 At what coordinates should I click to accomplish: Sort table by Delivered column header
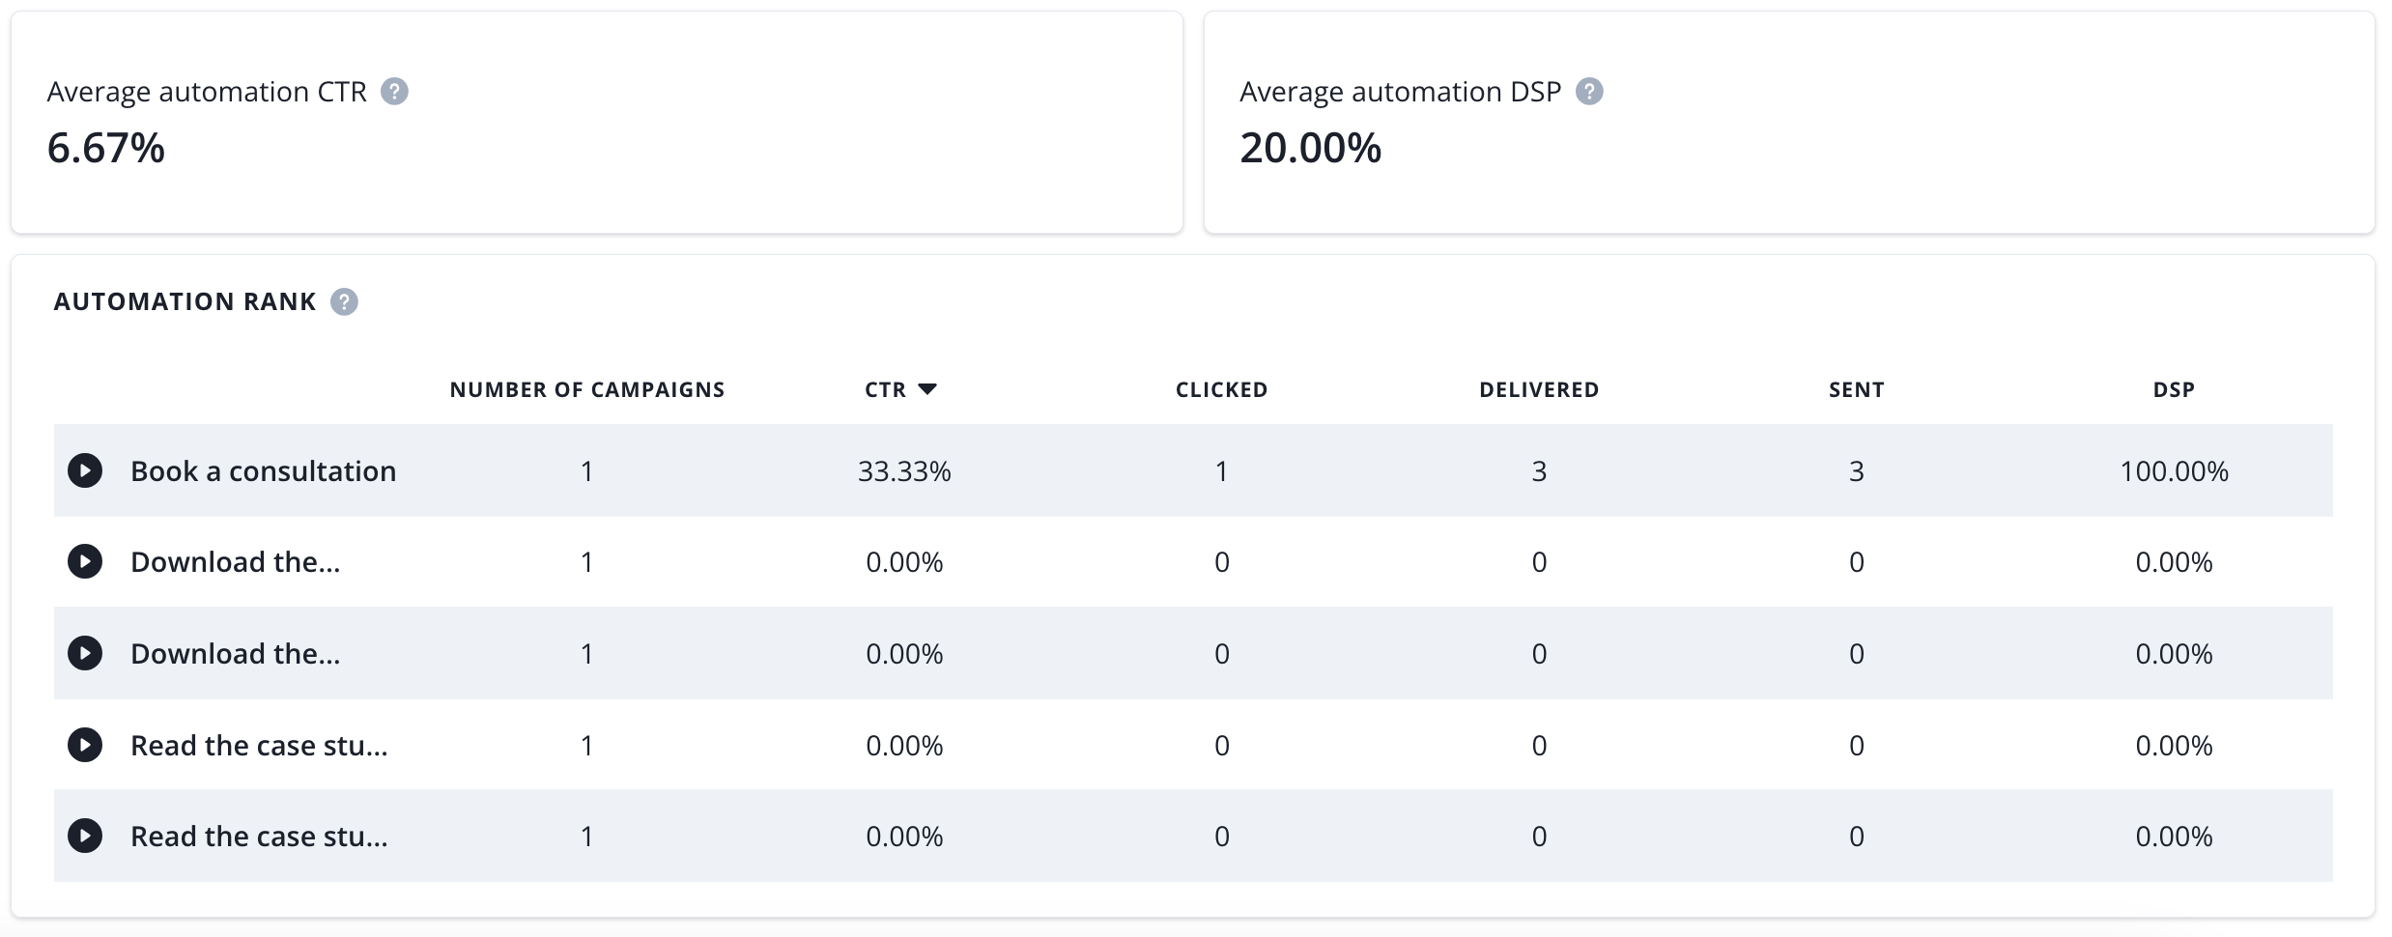pyautogui.click(x=1539, y=389)
